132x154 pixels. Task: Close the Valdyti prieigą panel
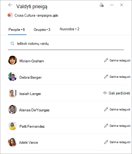point(121,5)
